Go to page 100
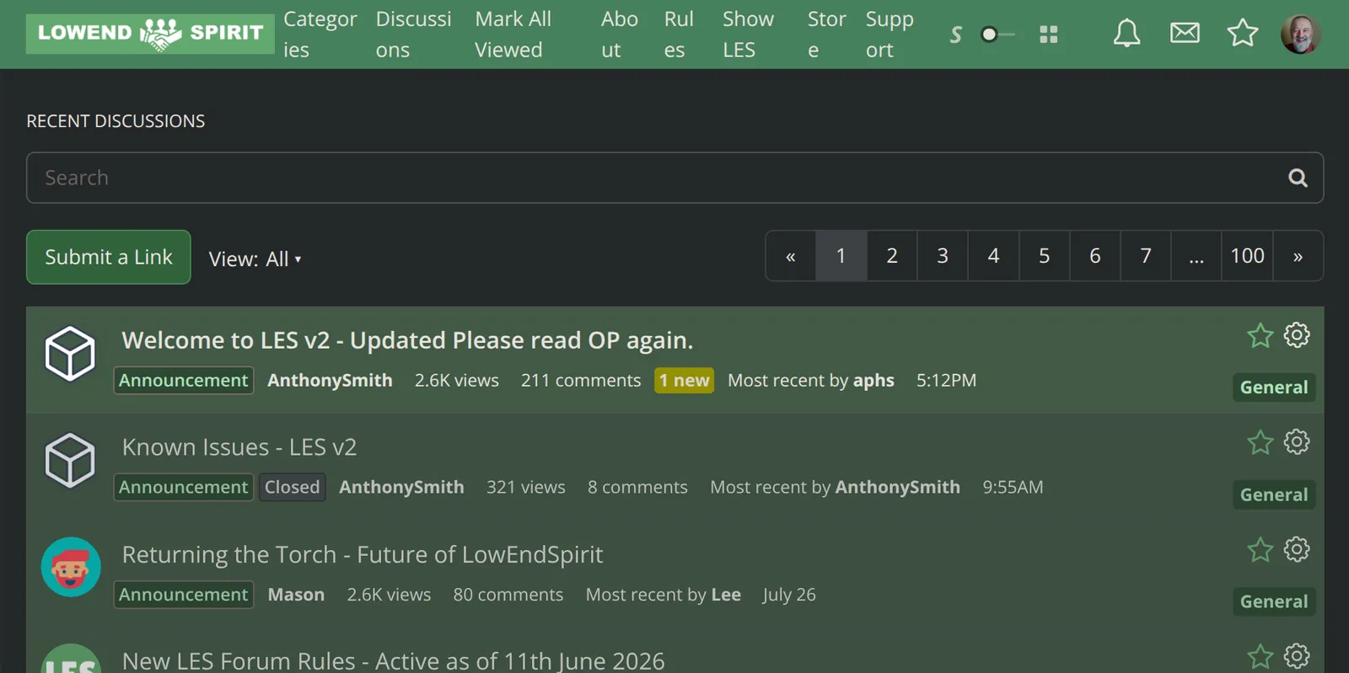Image resolution: width=1349 pixels, height=673 pixels. (1247, 256)
